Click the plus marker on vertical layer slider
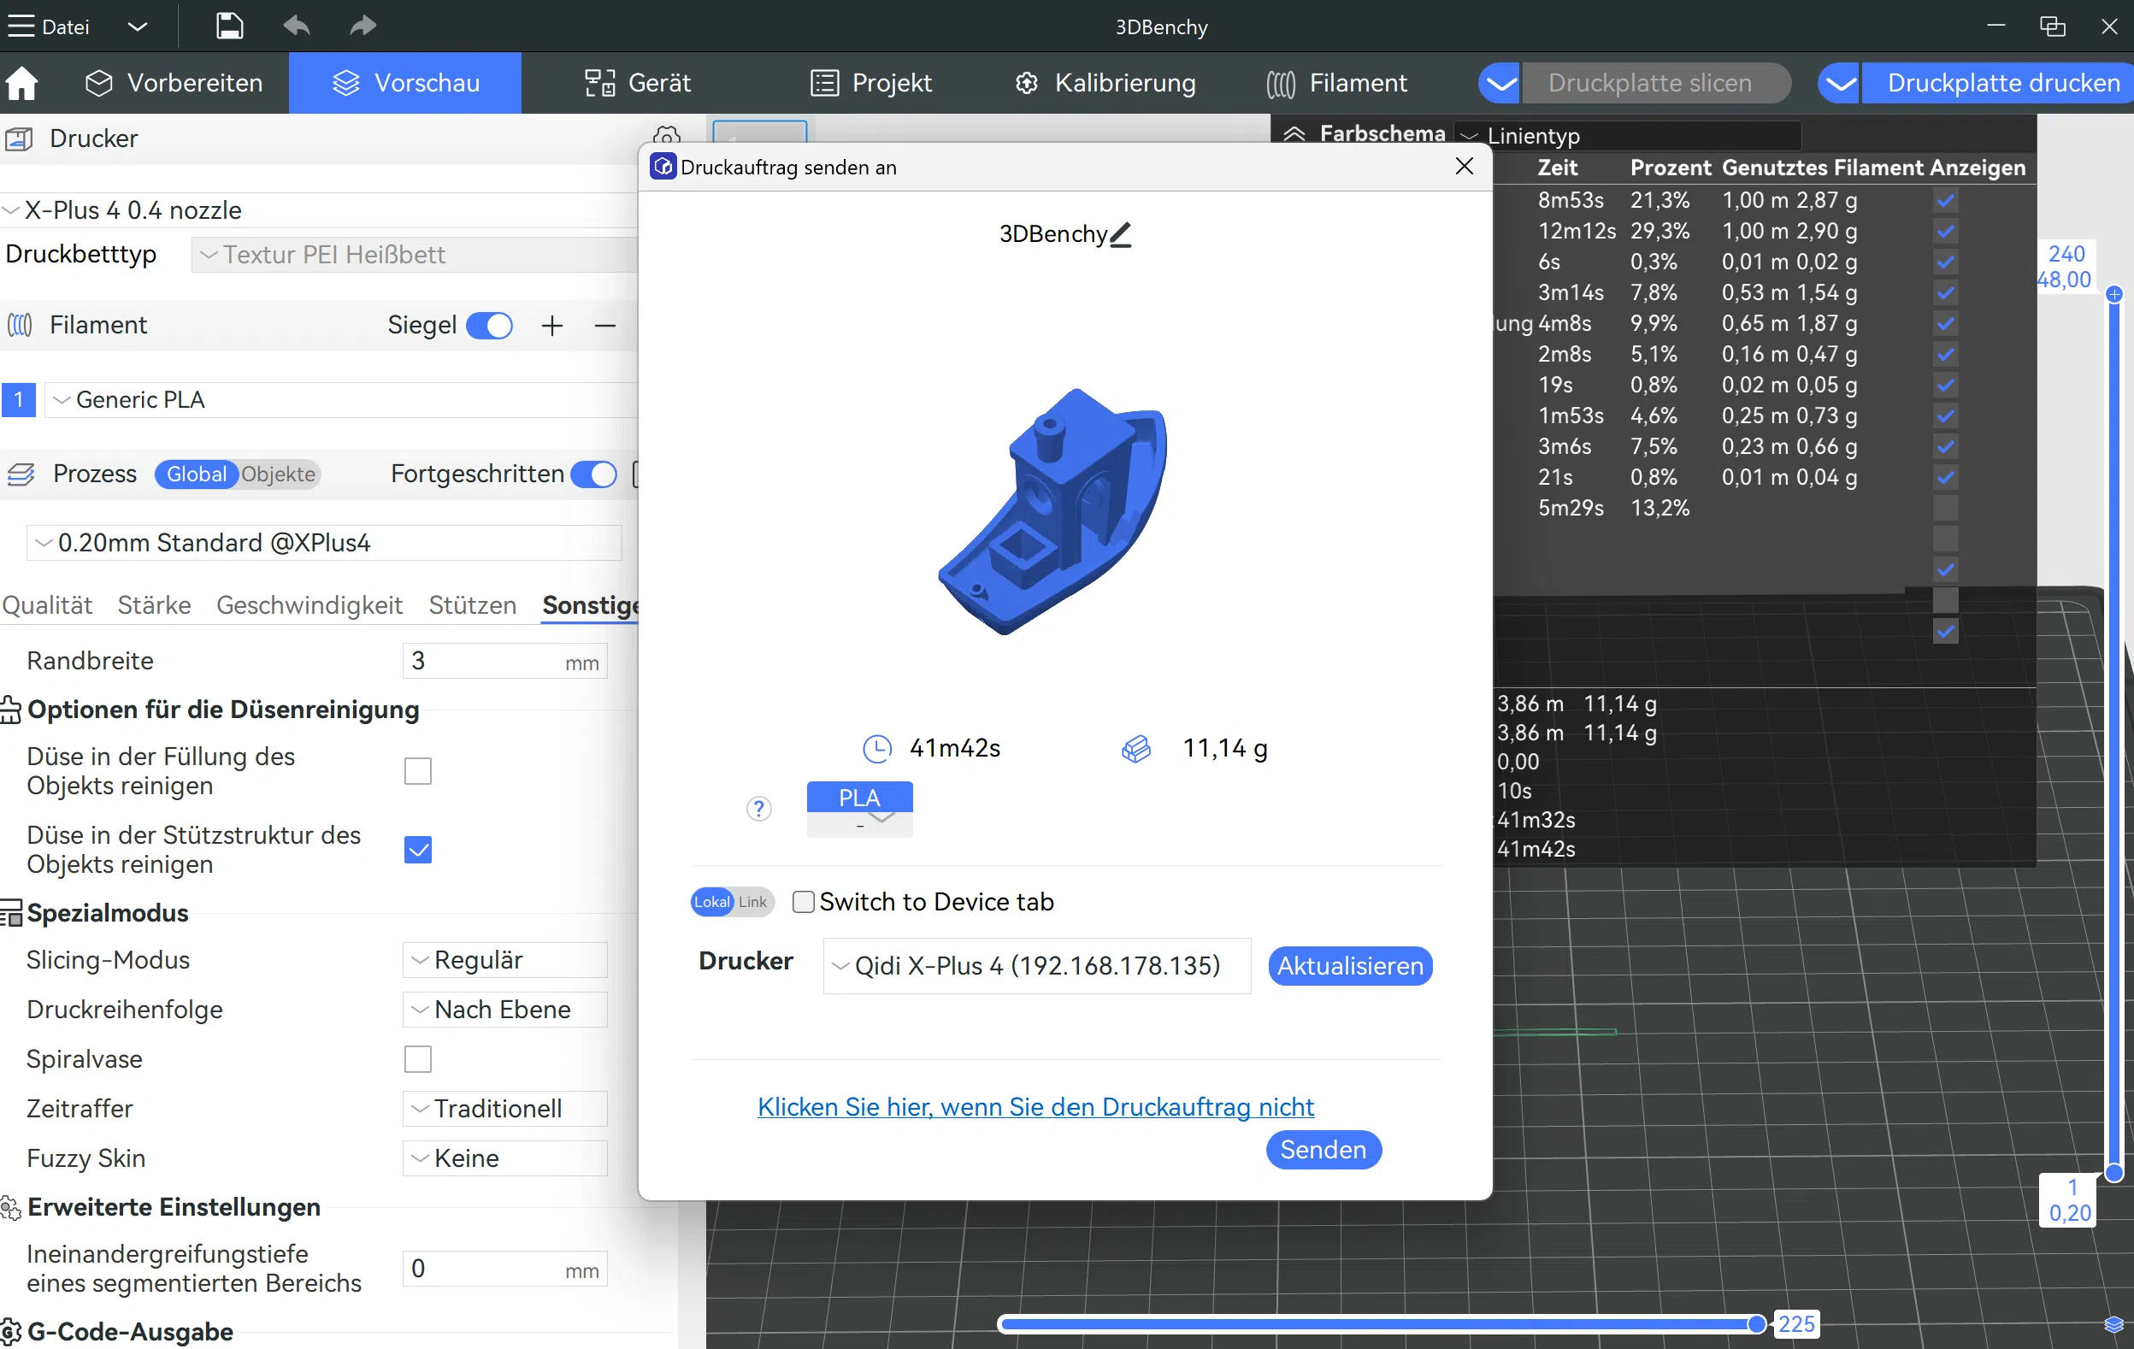This screenshot has height=1349, width=2134. (2114, 294)
